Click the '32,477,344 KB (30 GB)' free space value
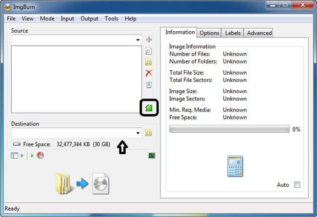 83,144
